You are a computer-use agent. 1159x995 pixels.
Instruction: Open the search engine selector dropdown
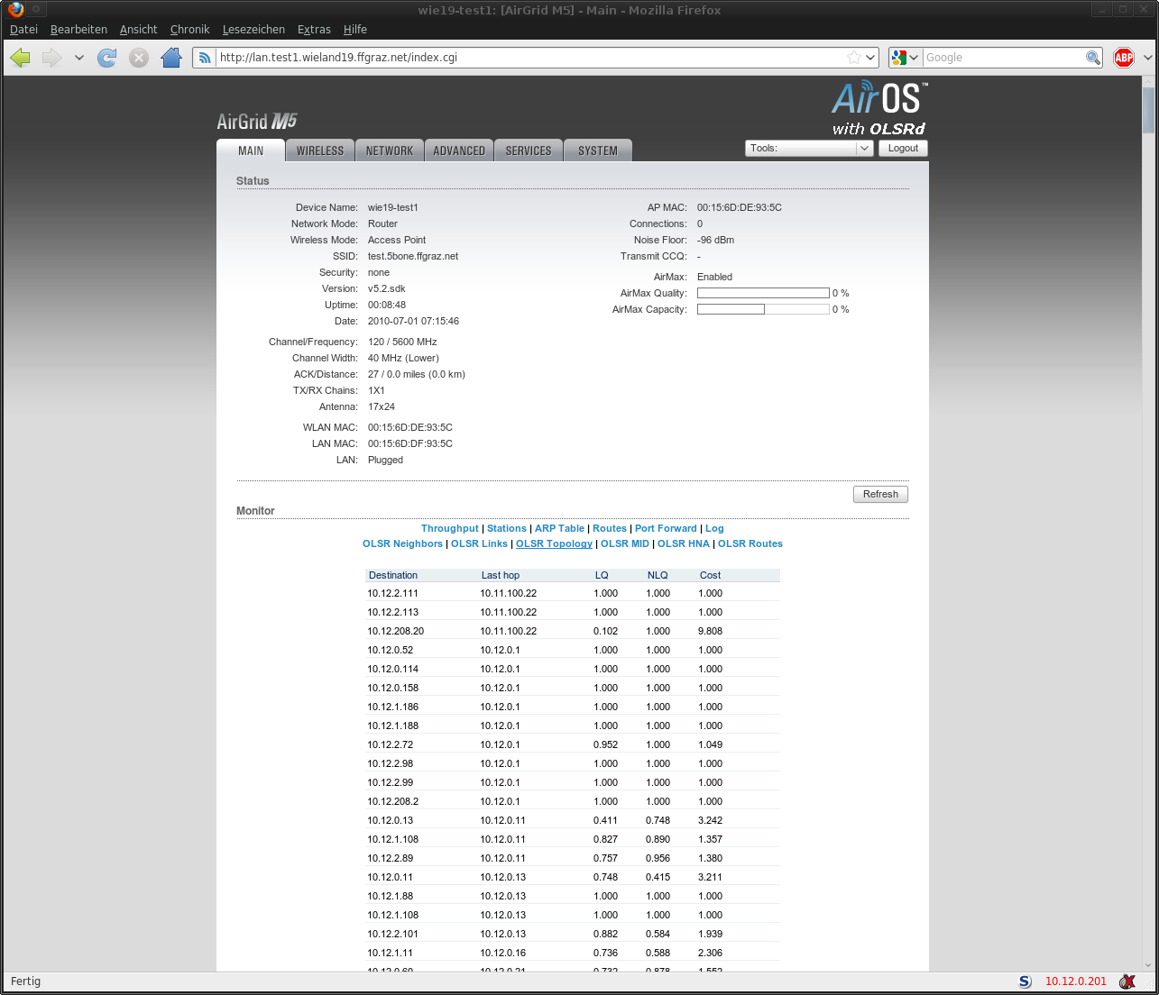(905, 58)
